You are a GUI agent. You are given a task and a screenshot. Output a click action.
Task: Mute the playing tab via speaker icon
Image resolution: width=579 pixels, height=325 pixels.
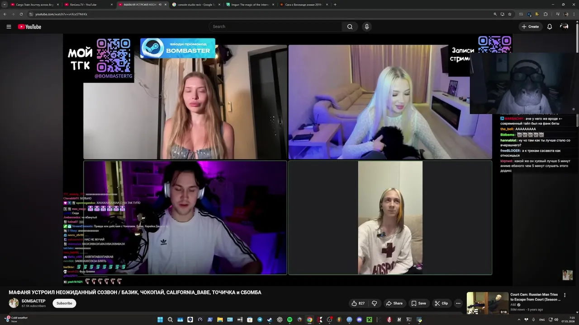click(x=160, y=5)
